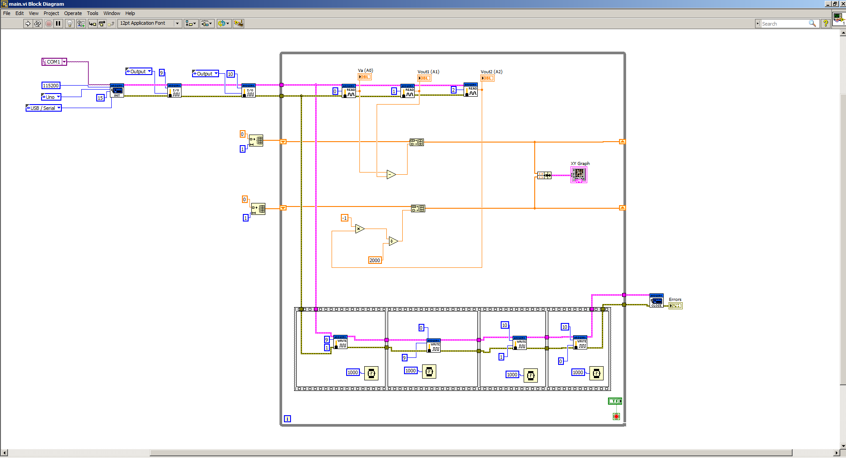Click the horizontal scrollbar thumb
The height and width of the screenshot is (458, 846).
(x=471, y=453)
